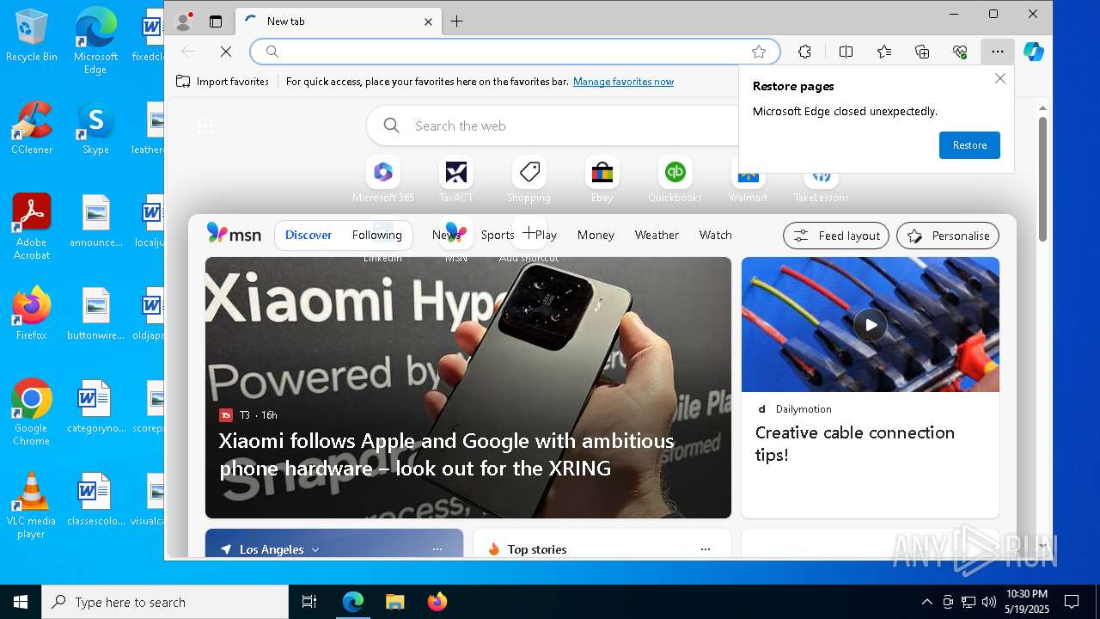
Task: Close the Restore pages popup
Action: pos(999,79)
